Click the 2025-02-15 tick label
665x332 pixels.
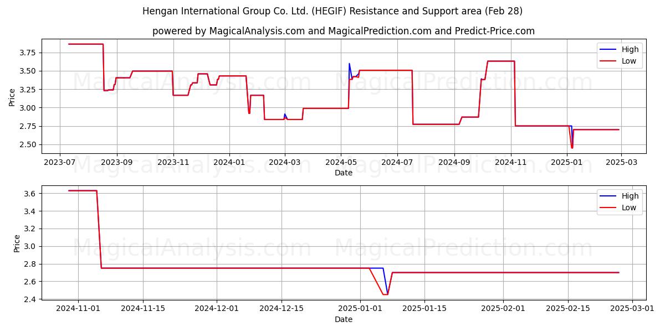pyautogui.click(x=568, y=309)
